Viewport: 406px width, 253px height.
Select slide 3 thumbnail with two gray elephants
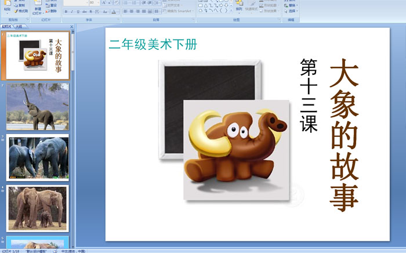[x=38, y=157]
